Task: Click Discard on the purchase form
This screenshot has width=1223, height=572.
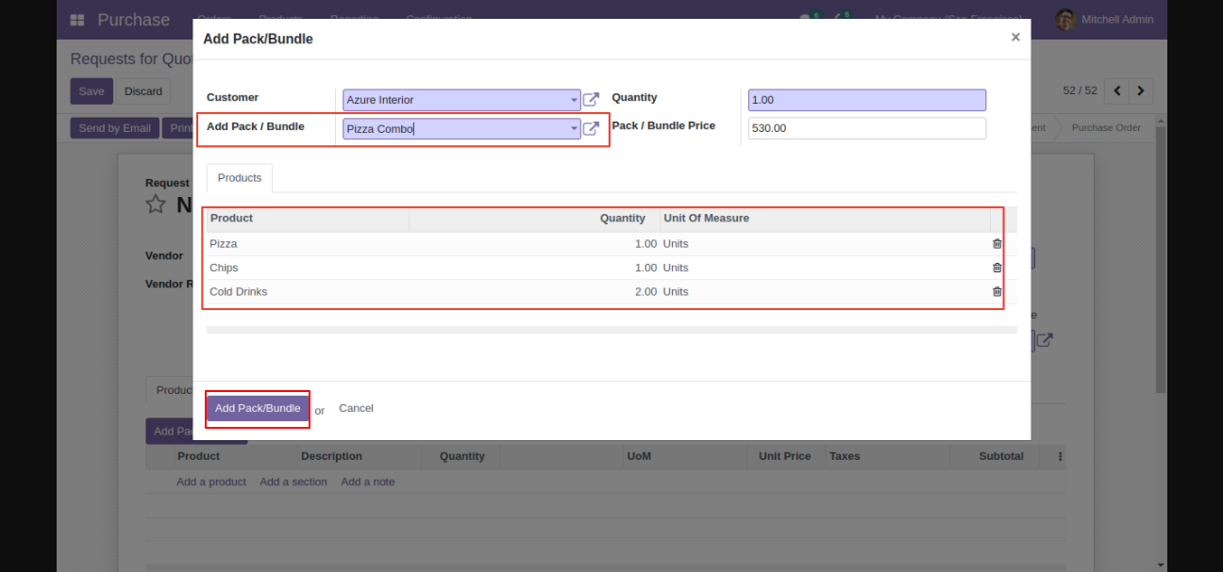Action: pyautogui.click(x=143, y=91)
